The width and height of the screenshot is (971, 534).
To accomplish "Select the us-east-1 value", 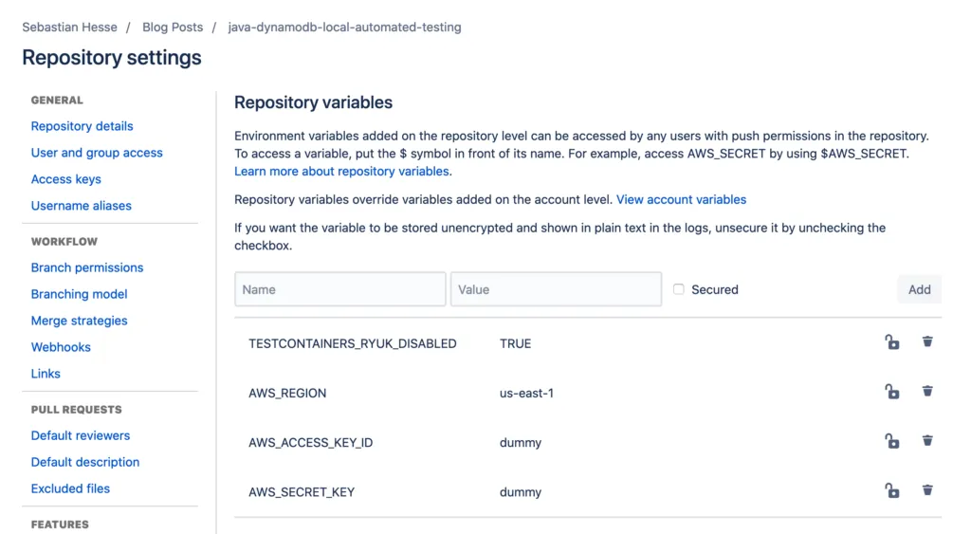I will tap(526, 394).
